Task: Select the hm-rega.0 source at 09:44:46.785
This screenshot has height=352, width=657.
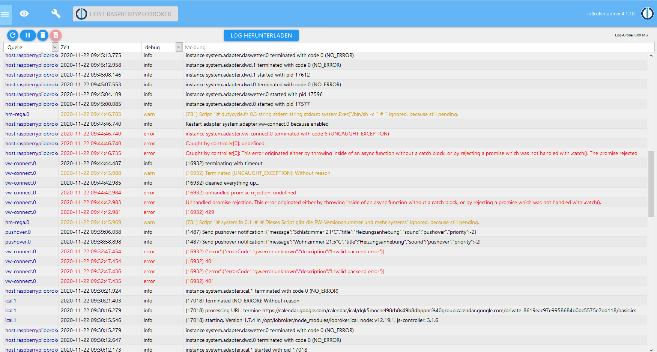Action: 17,114
